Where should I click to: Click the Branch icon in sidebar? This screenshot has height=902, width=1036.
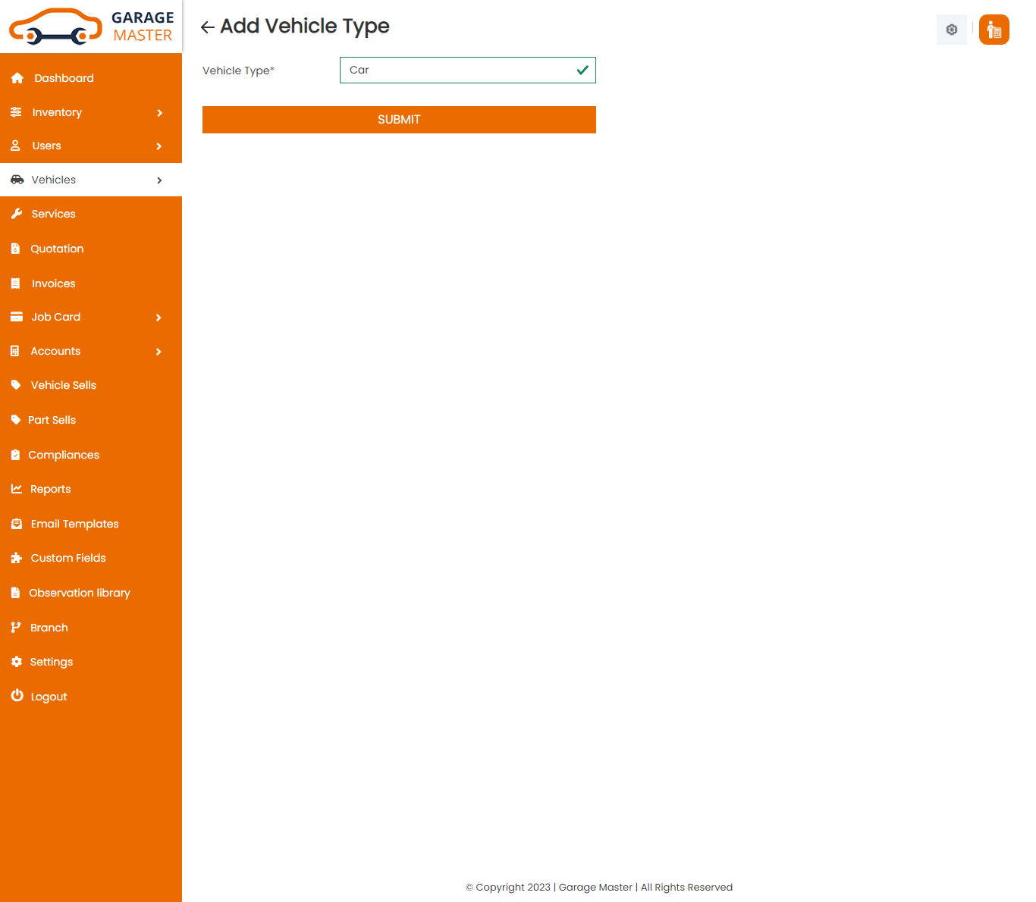(16, 628)
